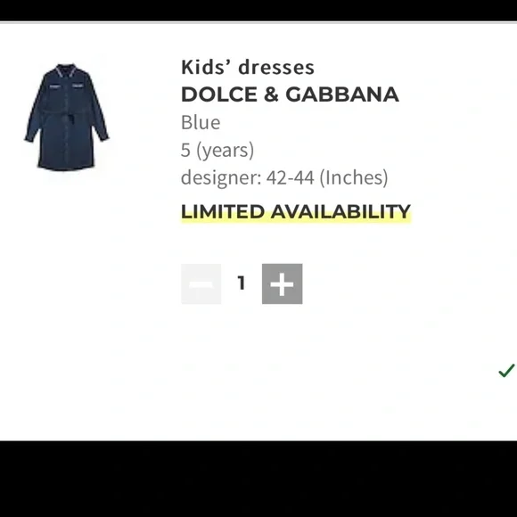Viewport: 517px width, 517px height.
Task: Click the quantity value 1
Action: pos(242,283)
